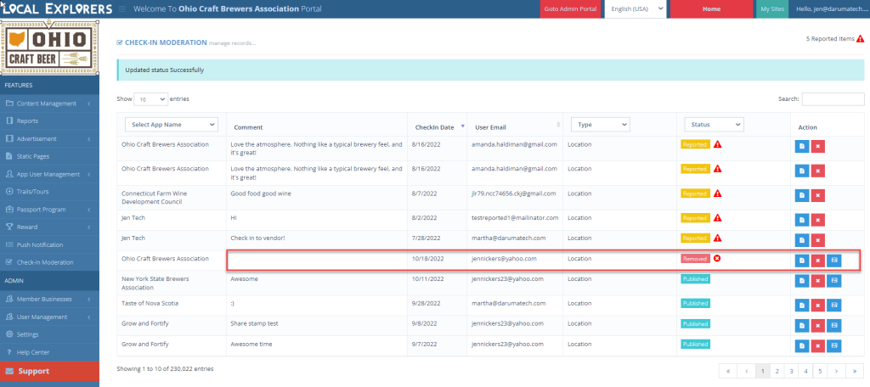Click the Local Explorers brand logo
Screen dimensions: 870x387
(x=56, y=8)
